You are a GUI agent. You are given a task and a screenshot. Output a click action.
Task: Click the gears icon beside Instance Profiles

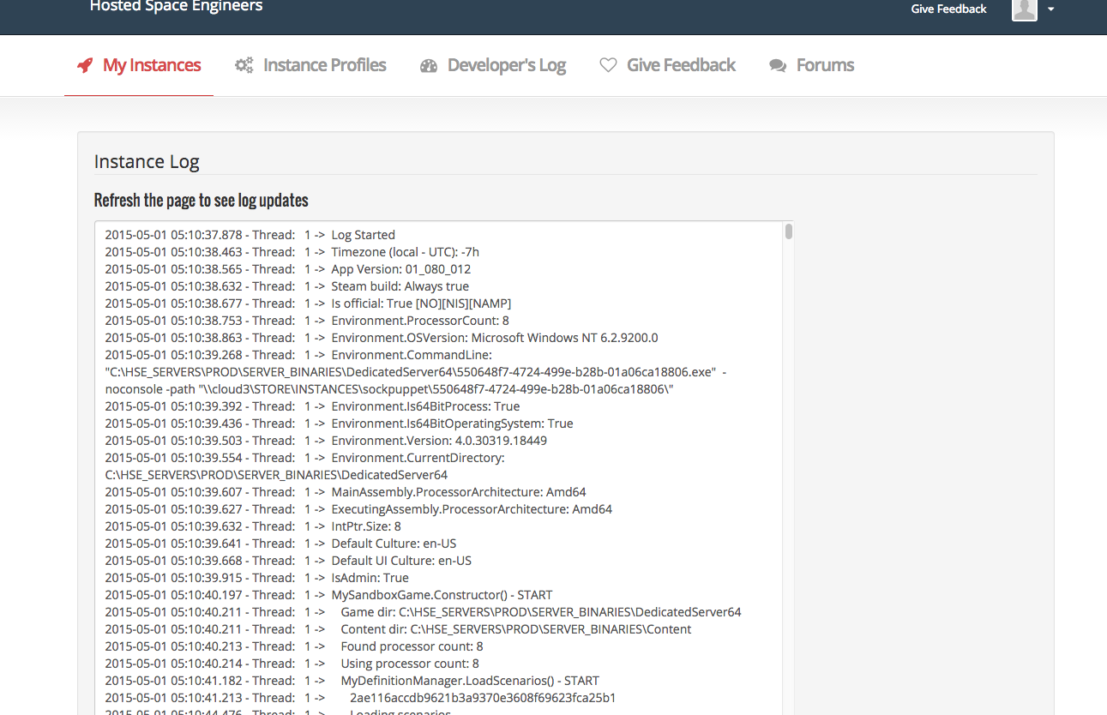(x=244, y=65)
